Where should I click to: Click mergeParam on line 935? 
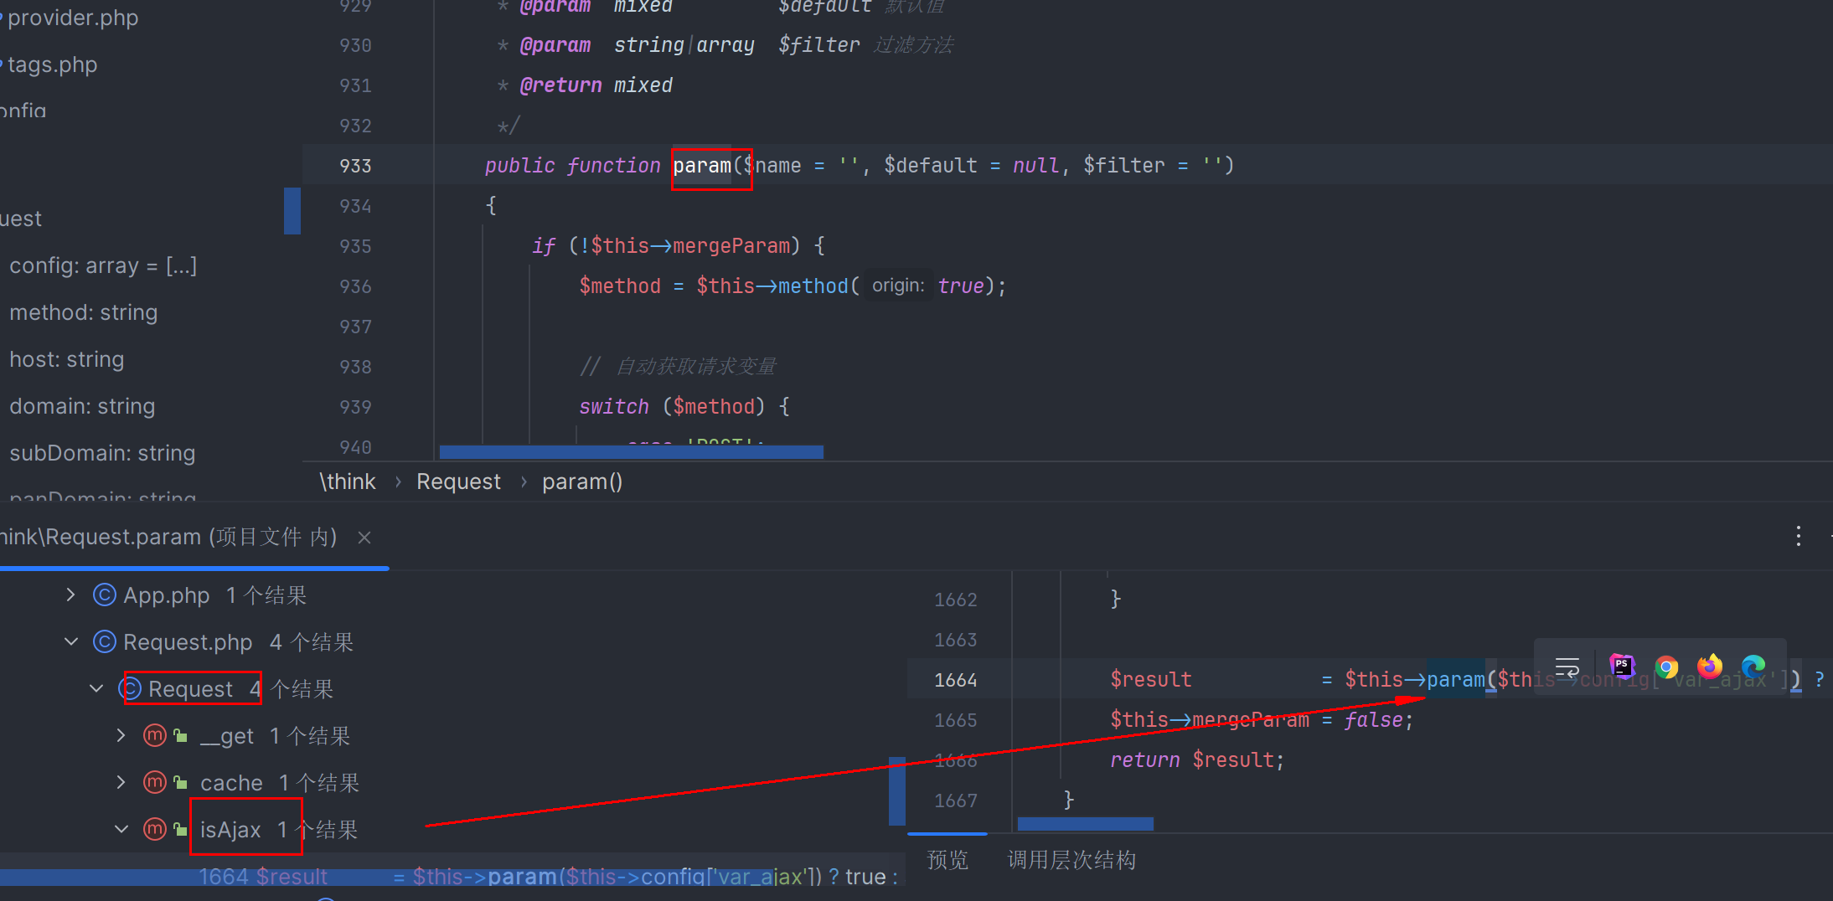(x=731, y=246)
